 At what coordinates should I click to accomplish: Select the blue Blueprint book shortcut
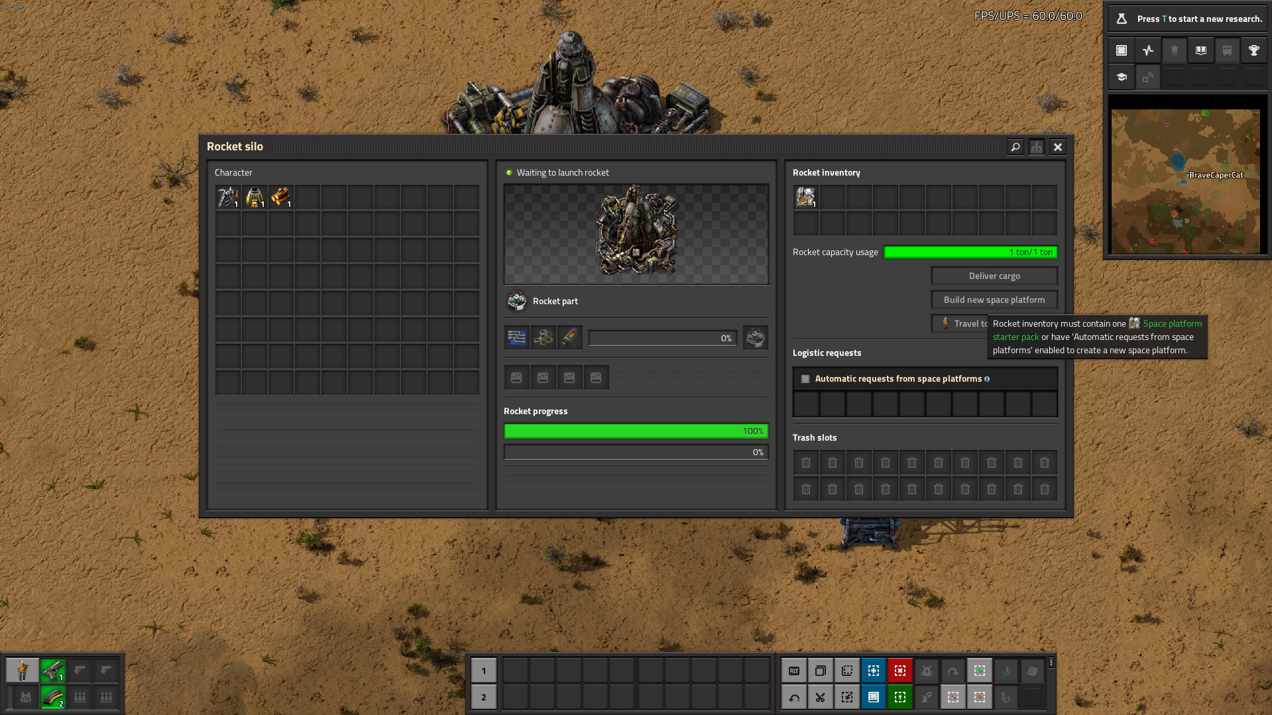pyautogui.click(x=874, y=697)
